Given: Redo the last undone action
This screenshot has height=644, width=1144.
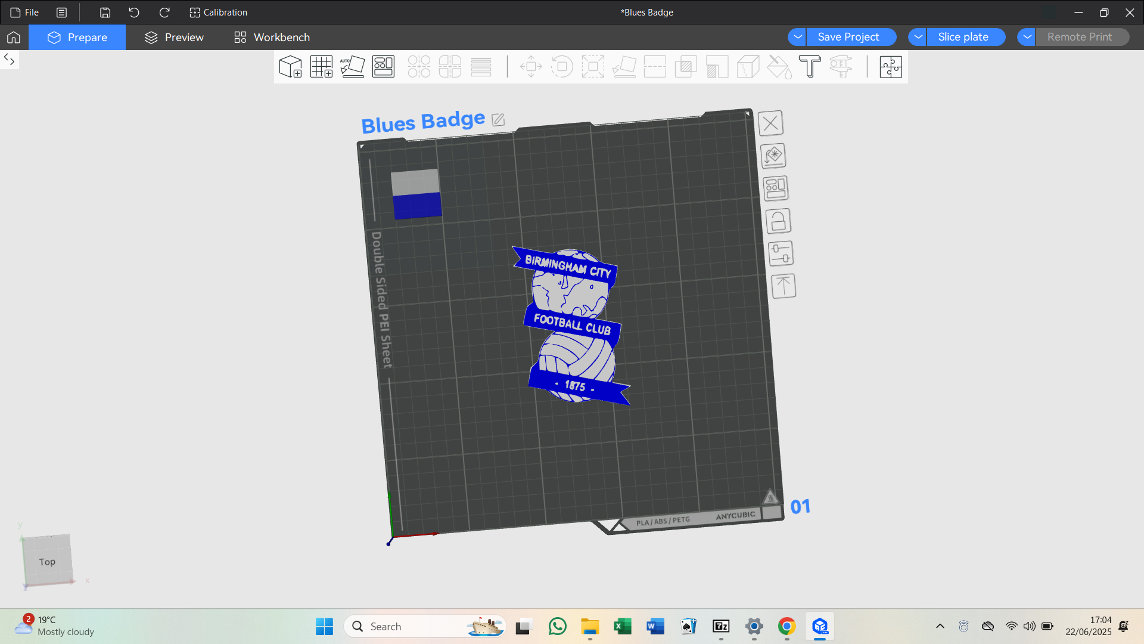Looking at the screenshot, I should (x=164, y=13).
